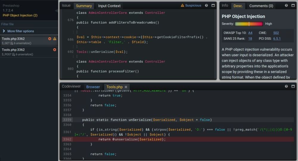Click line number 676 in summary
This screenshot has height=161, width=298.
(x=71, y=20)
